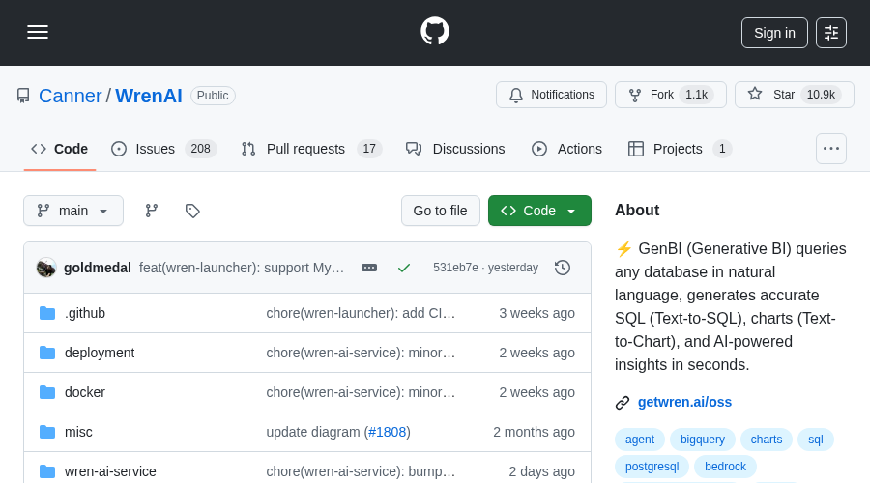
Task: Open the additional navigation options menu
Action: (x=831, y=149)
